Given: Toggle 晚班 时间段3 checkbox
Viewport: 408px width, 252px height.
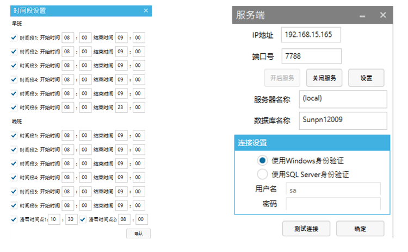Looking at the screenshot, I should 14,163.
